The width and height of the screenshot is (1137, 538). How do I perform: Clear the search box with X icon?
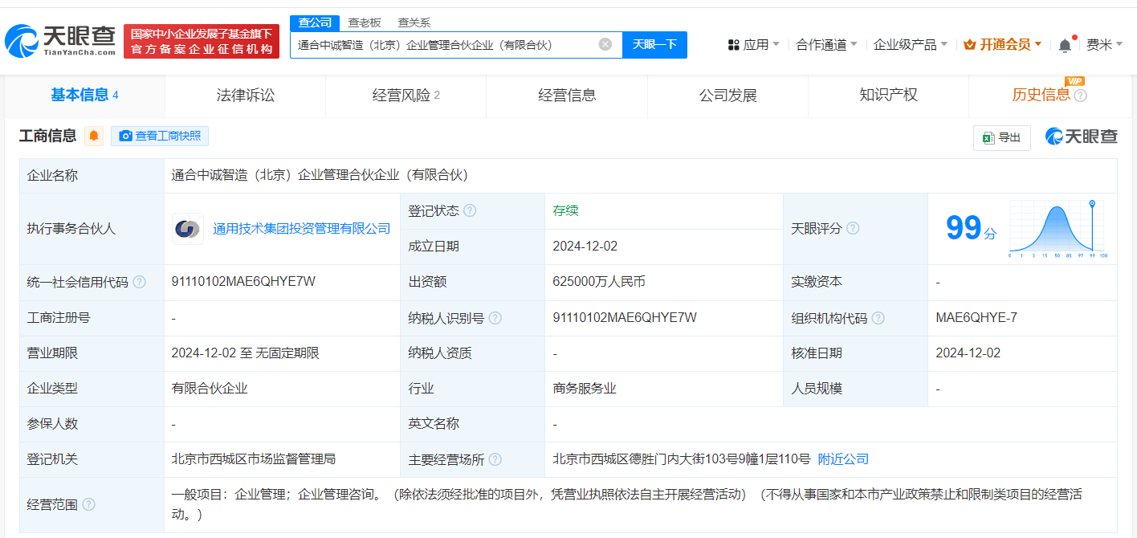[x=605, y=44]
